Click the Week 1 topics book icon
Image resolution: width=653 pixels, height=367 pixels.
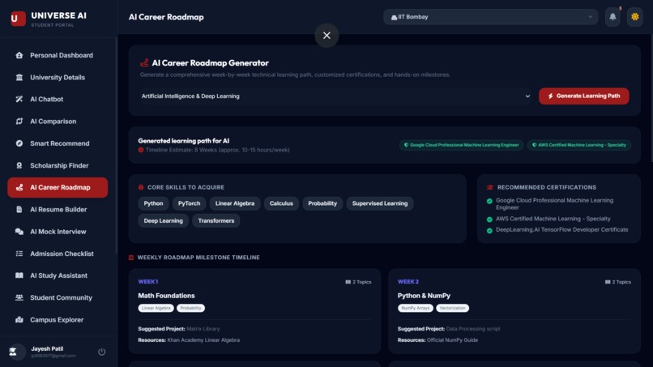click(x=348, y=282)
